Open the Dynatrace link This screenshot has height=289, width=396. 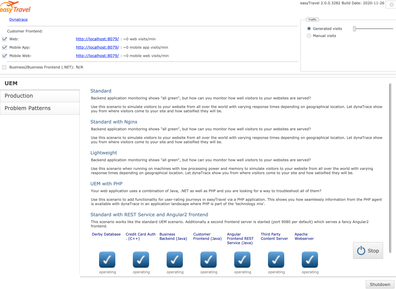19,20
